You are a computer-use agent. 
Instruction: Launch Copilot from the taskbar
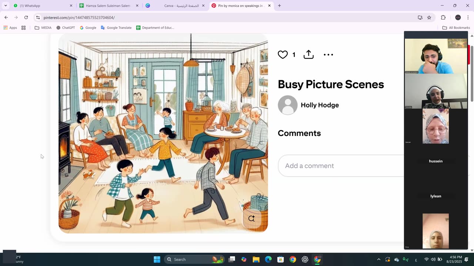click(x=244, y=259)
